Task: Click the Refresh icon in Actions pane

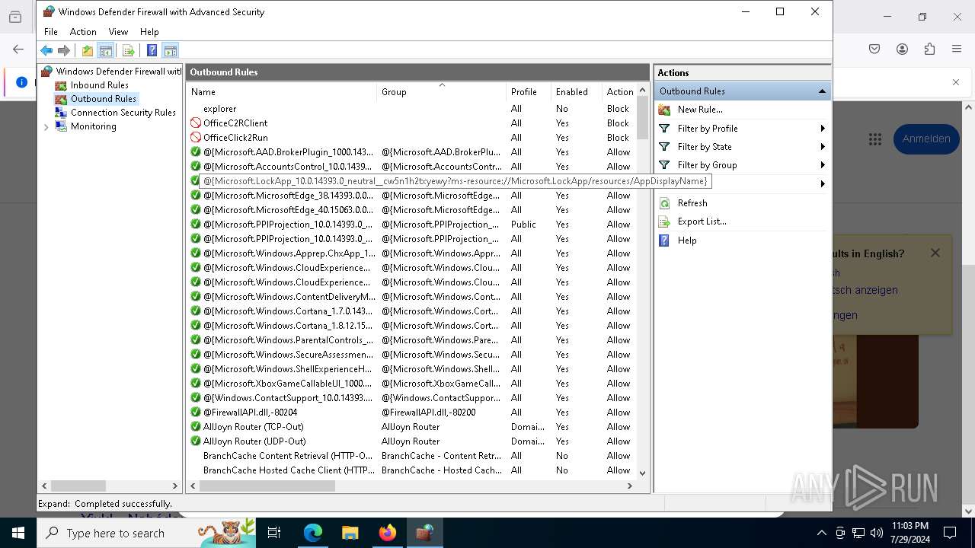Action: (664, 203)
